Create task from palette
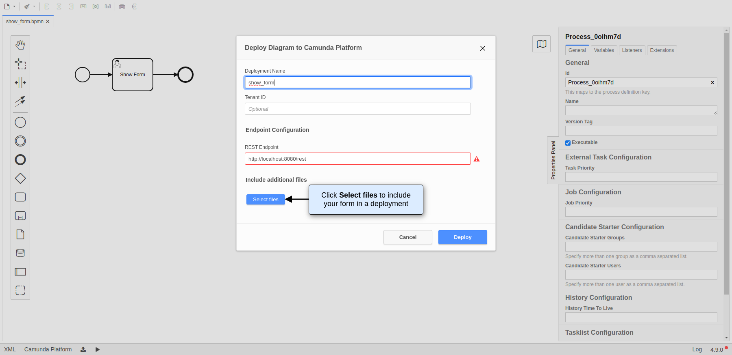 point(20,197)
